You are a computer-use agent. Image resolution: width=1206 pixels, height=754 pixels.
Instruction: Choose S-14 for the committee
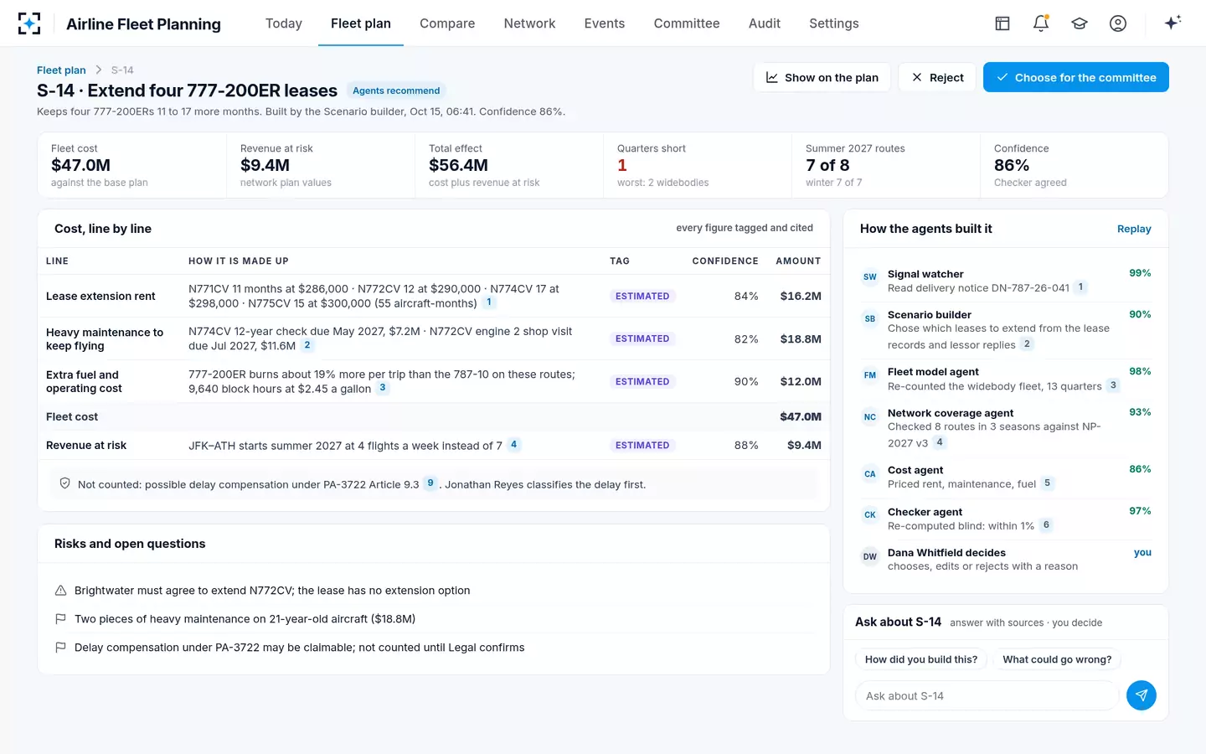[x=1076, y=77]
